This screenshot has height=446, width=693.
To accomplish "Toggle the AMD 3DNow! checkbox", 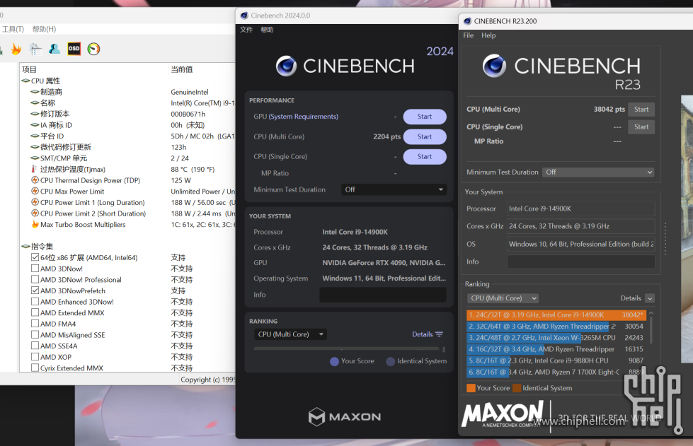I will tap(35, 268).
